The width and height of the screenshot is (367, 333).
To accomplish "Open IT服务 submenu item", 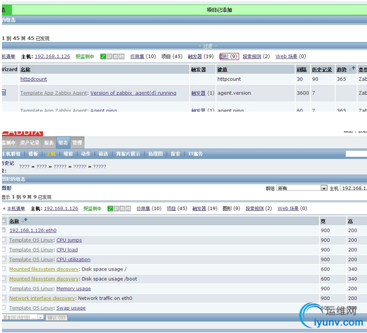I will tap(195, 154).
